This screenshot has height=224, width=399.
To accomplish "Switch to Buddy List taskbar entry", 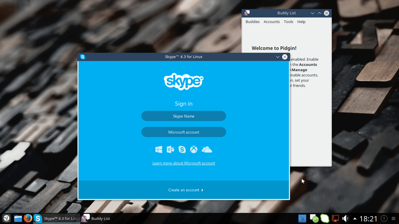I will (96, 218).
